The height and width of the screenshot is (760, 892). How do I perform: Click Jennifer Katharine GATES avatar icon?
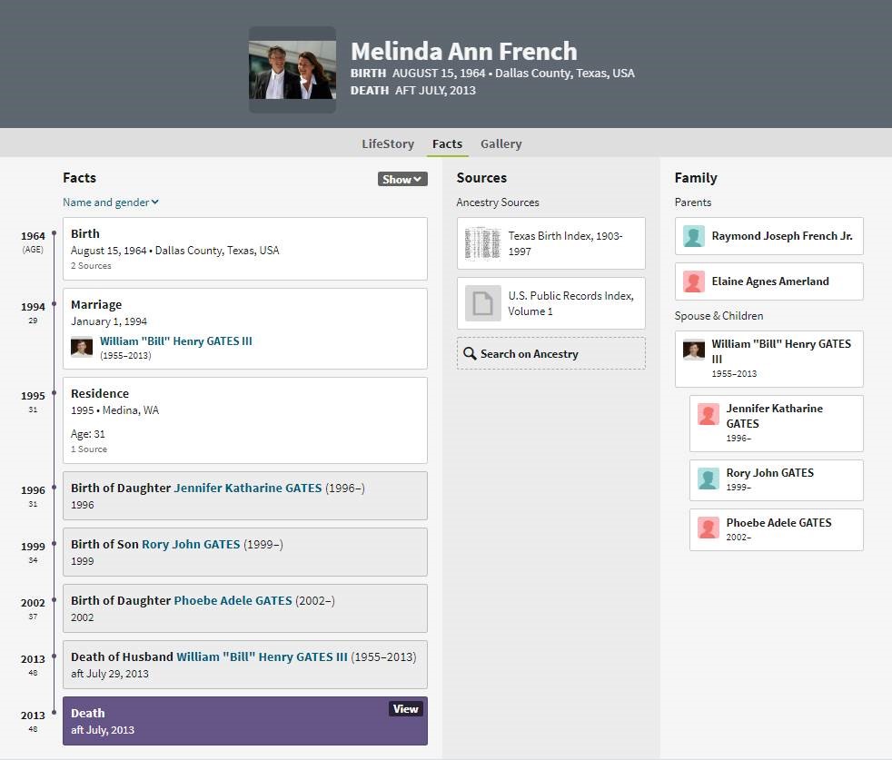709,415
